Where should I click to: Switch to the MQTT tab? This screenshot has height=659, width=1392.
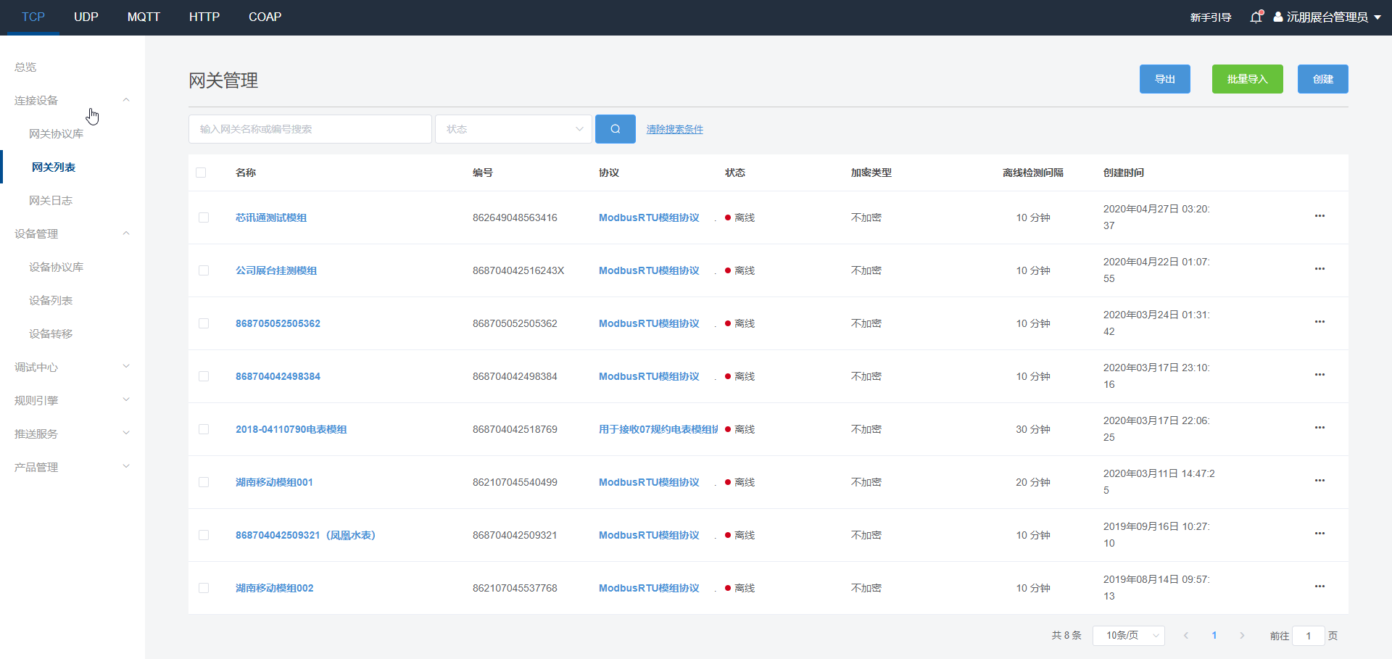[144, 17]
